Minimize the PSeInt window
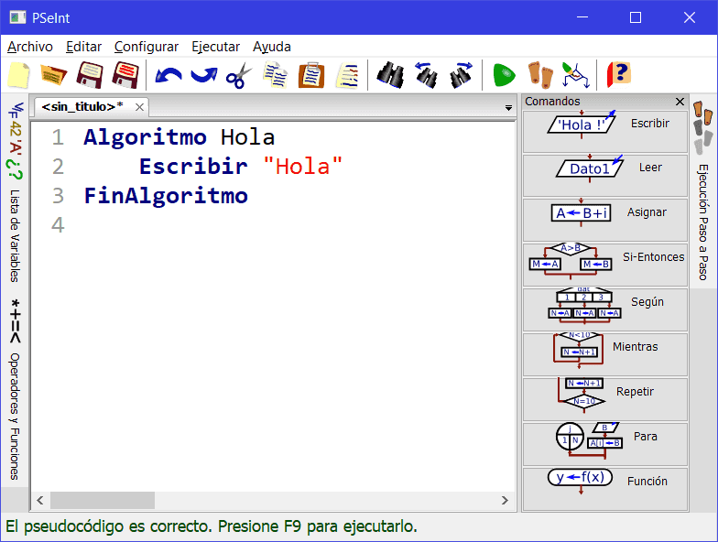The height and width of the screenshot is (542, 718). 582,17
